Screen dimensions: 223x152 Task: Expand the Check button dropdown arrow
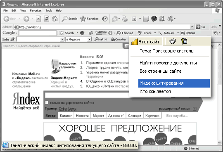[x=155, y=33]
